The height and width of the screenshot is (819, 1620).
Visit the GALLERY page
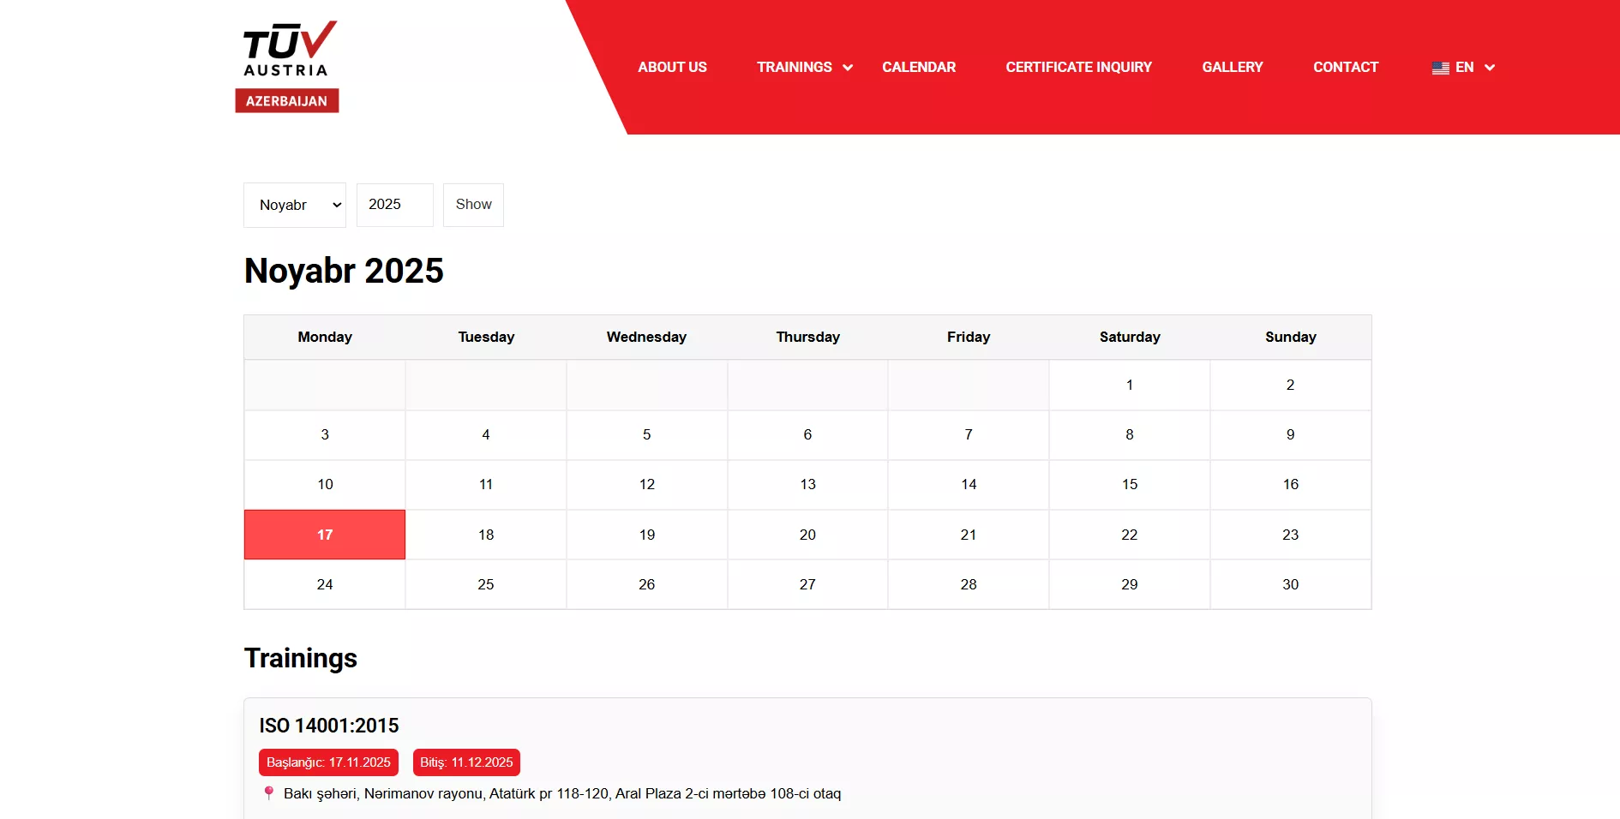tap(1233, 67)
